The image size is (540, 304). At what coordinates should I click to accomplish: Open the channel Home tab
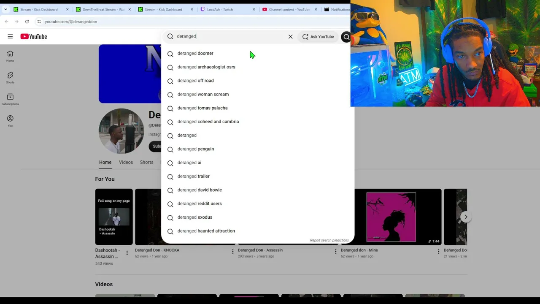[x=105, y=163]
